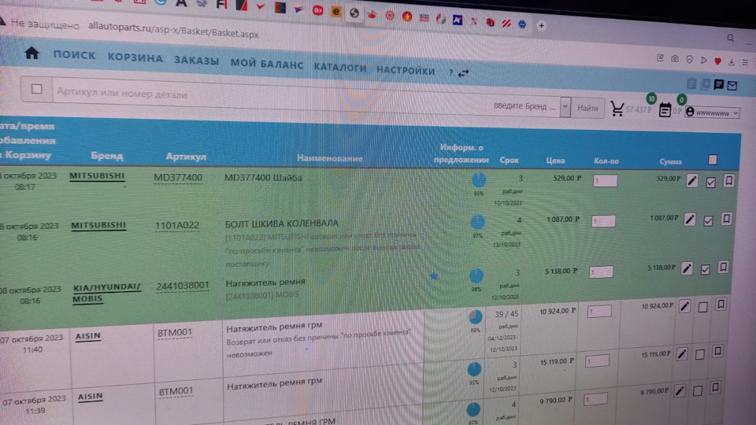
Task: Open the ЗАКАЗЫ menu item
Action: pyautogui.click(x=196, y=61)
